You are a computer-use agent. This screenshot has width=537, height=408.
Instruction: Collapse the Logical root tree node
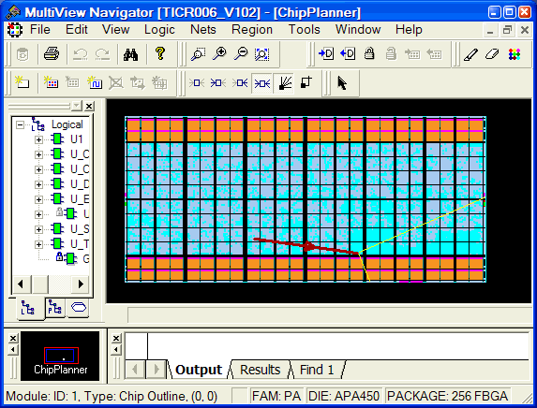[x=21, y=124]
